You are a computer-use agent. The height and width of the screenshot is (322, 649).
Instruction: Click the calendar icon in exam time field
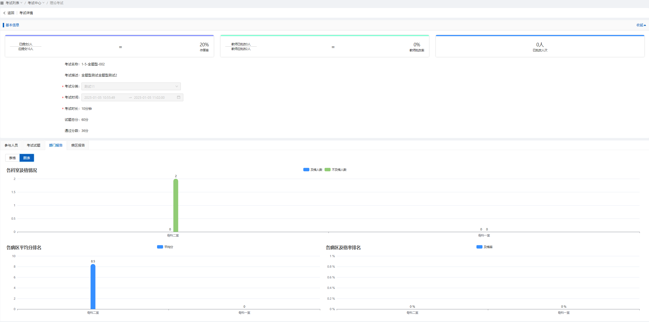pyautogui.click(x=179, y=97)
